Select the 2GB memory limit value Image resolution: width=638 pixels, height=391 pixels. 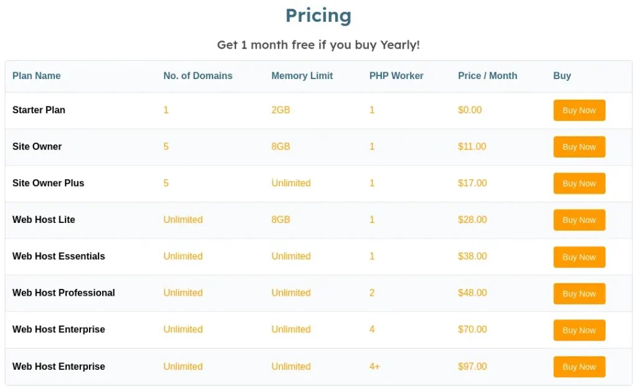(280, 110)
